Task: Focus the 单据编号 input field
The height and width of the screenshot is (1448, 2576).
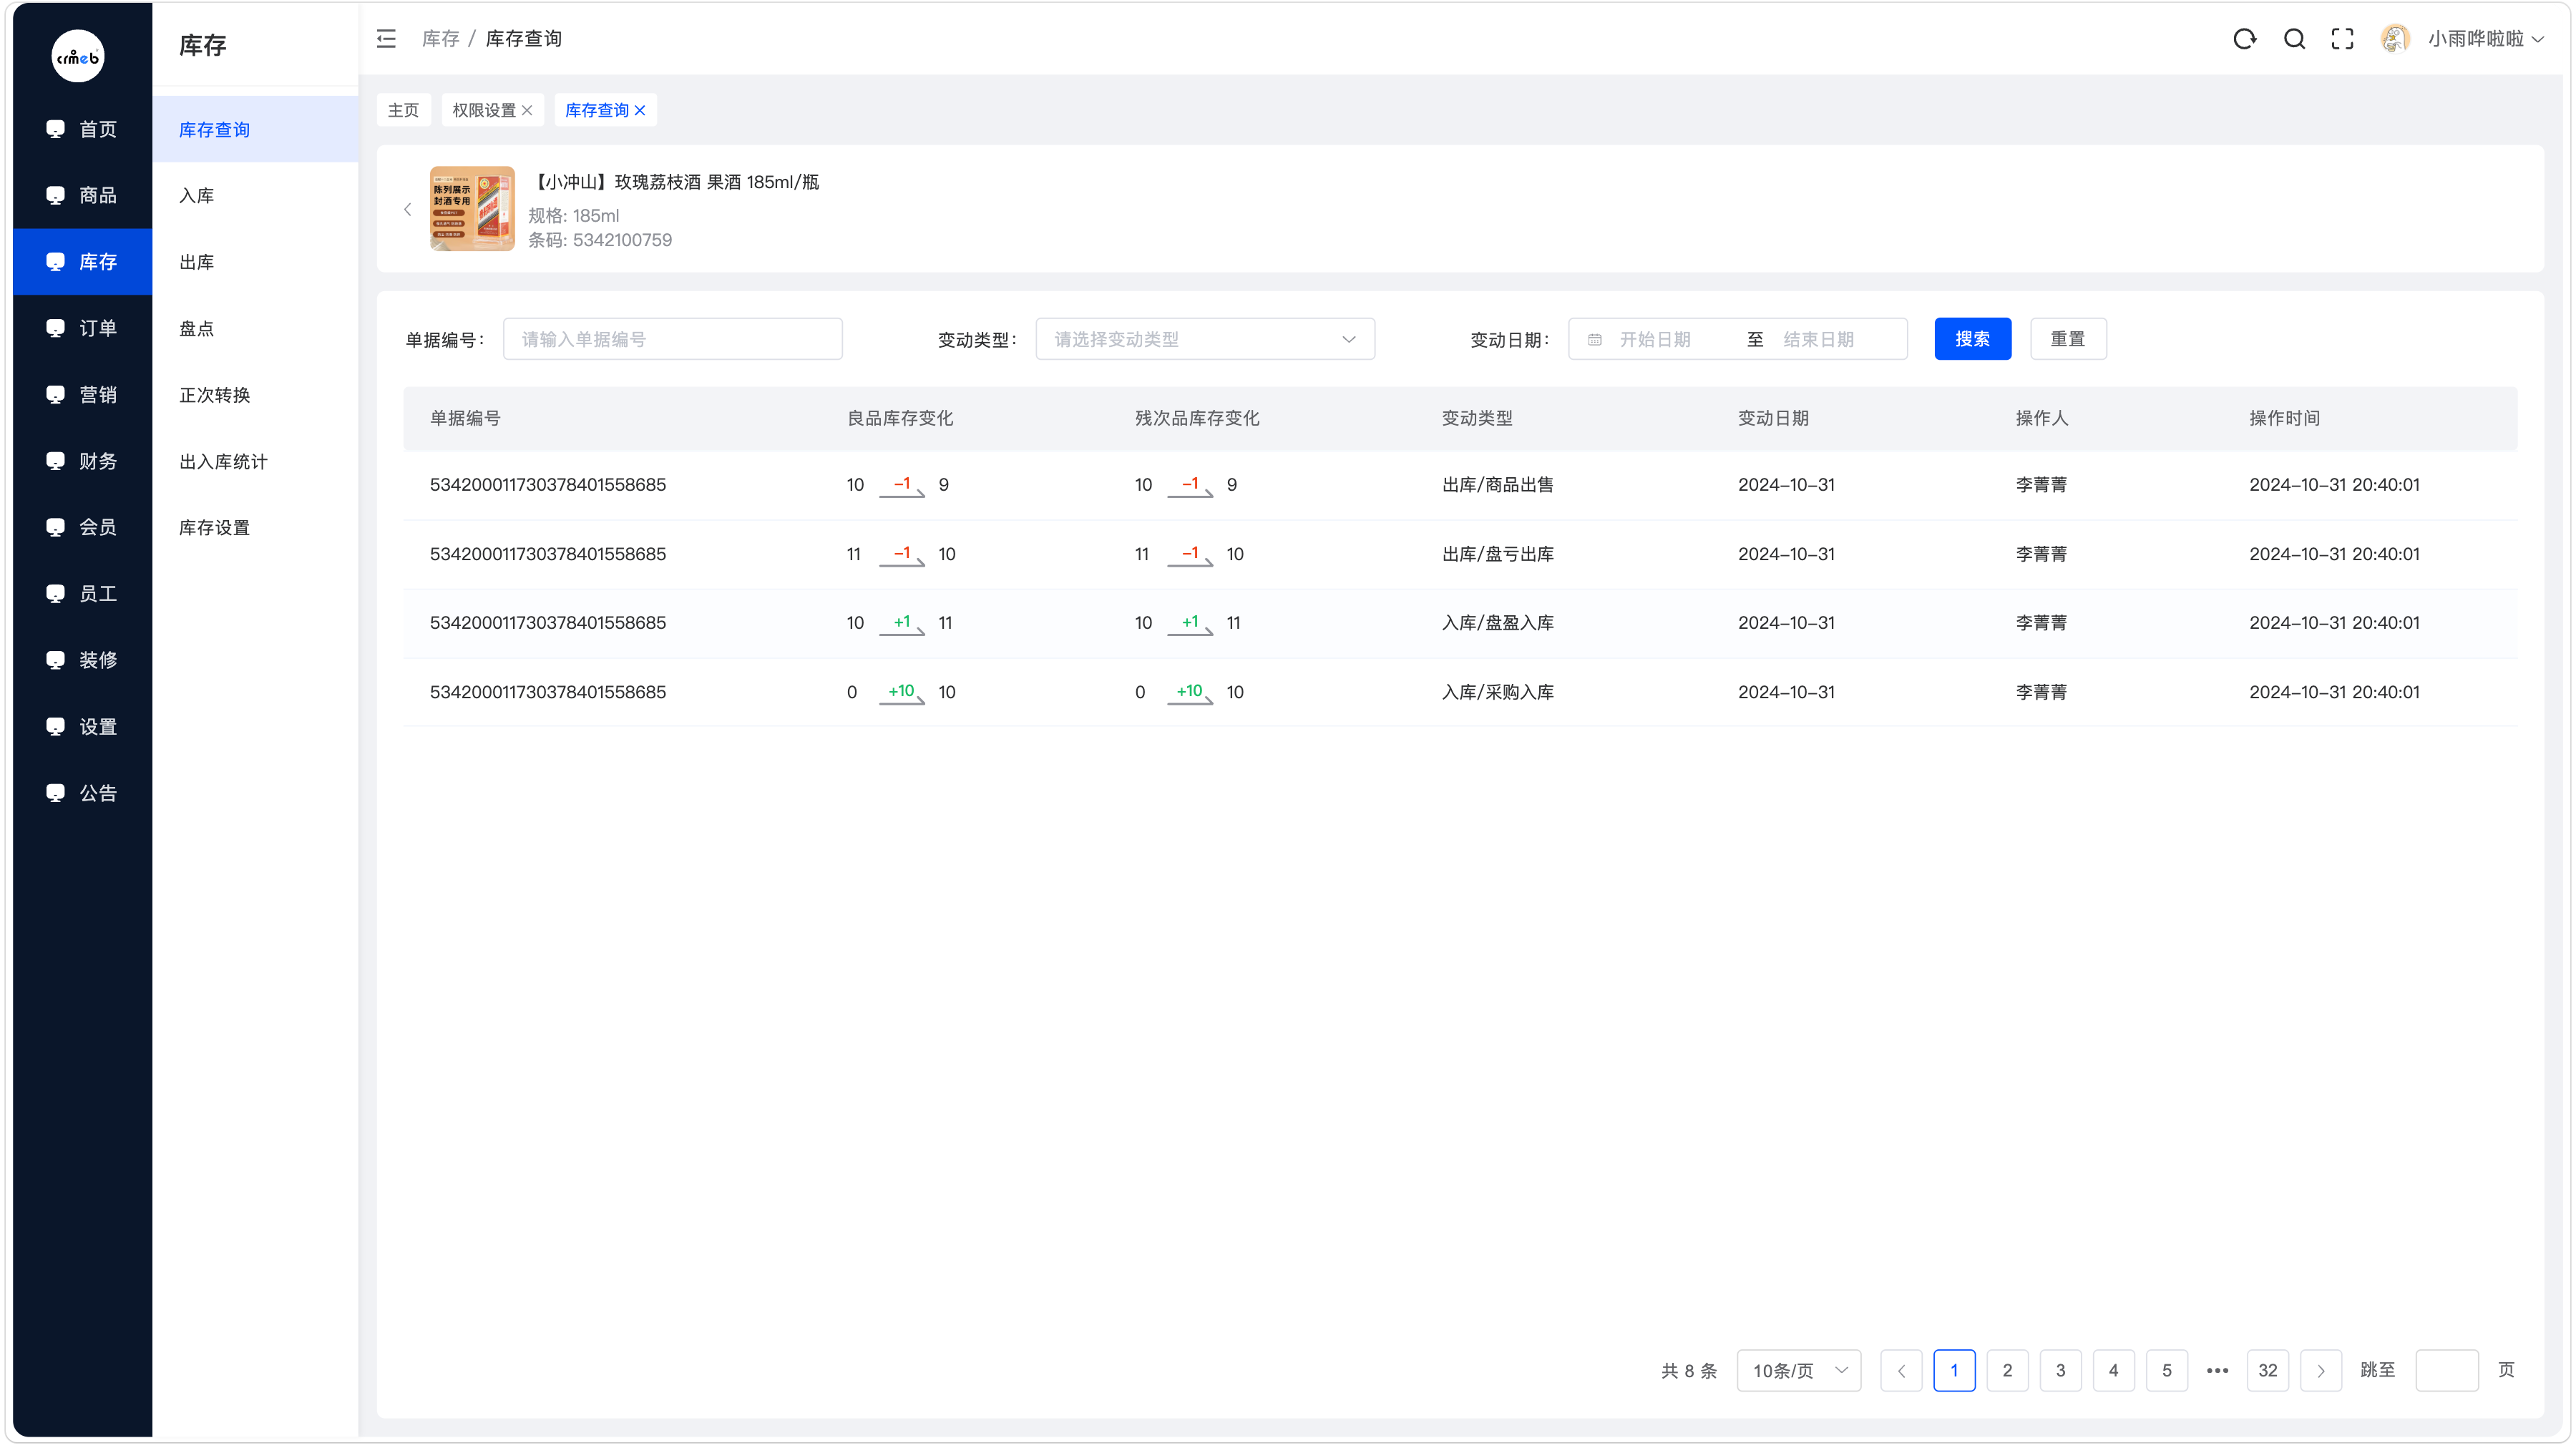Action: (672, 339)
